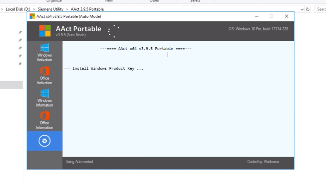Open the Office Information section
This screenshot has width=326, height=184.
tap(45, 120)
